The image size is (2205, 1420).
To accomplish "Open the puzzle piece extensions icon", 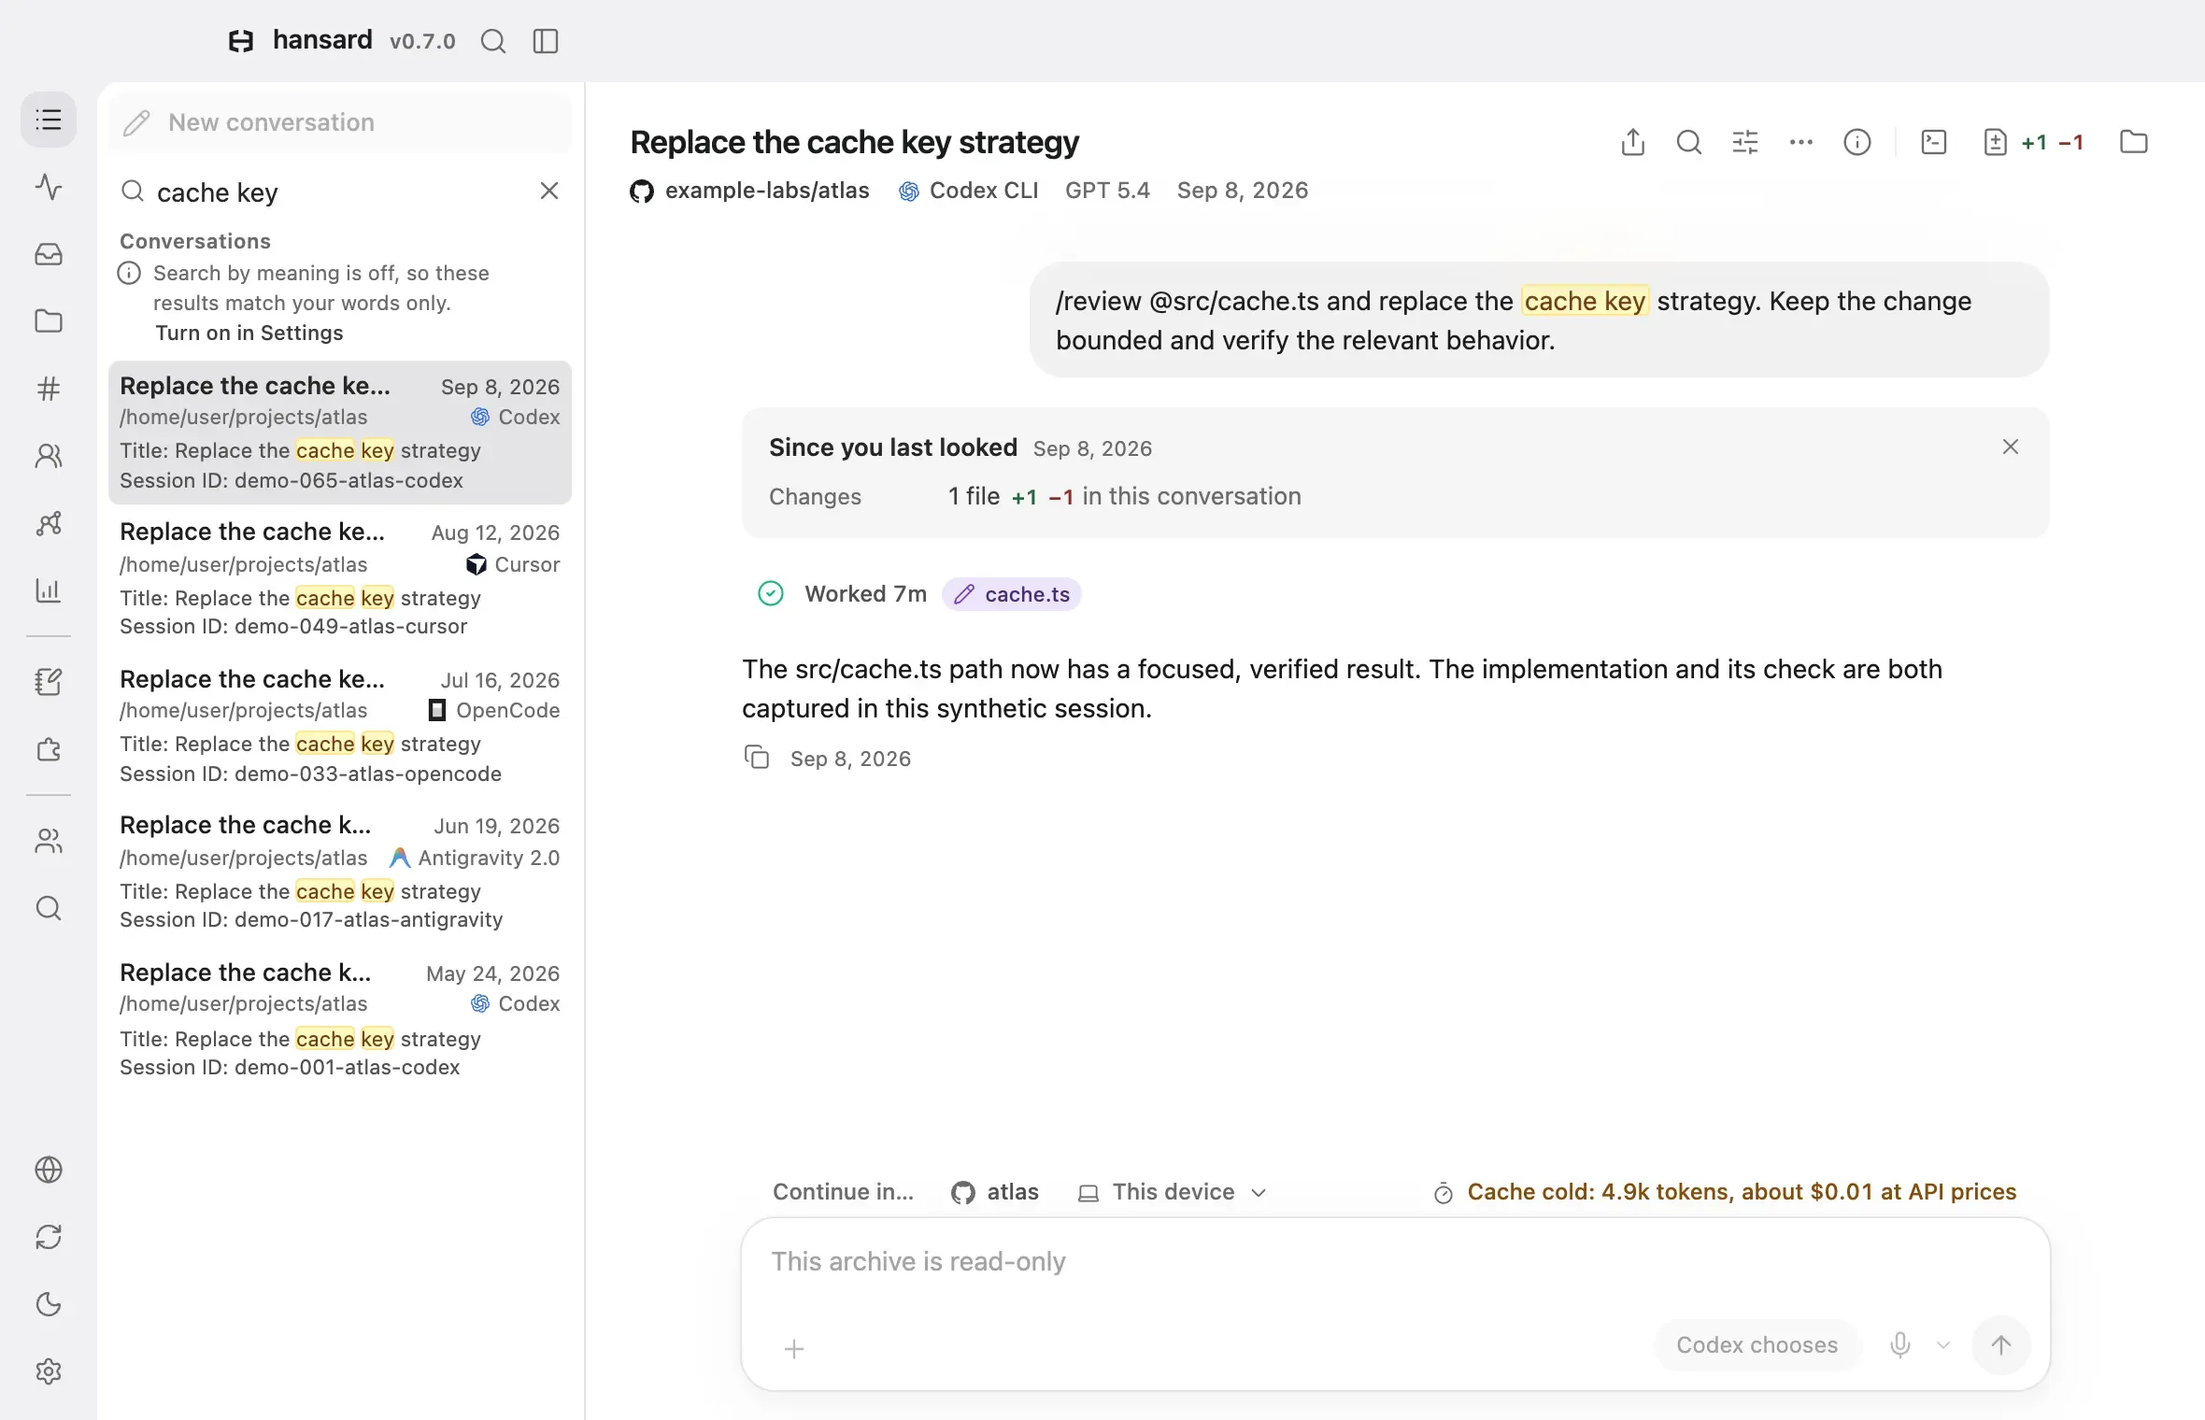I will [x=49, y=749].
